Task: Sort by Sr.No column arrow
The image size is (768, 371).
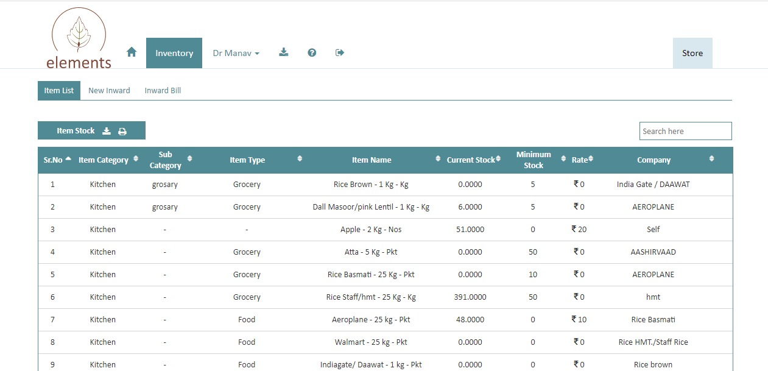Action: click(x=68, y=158)
